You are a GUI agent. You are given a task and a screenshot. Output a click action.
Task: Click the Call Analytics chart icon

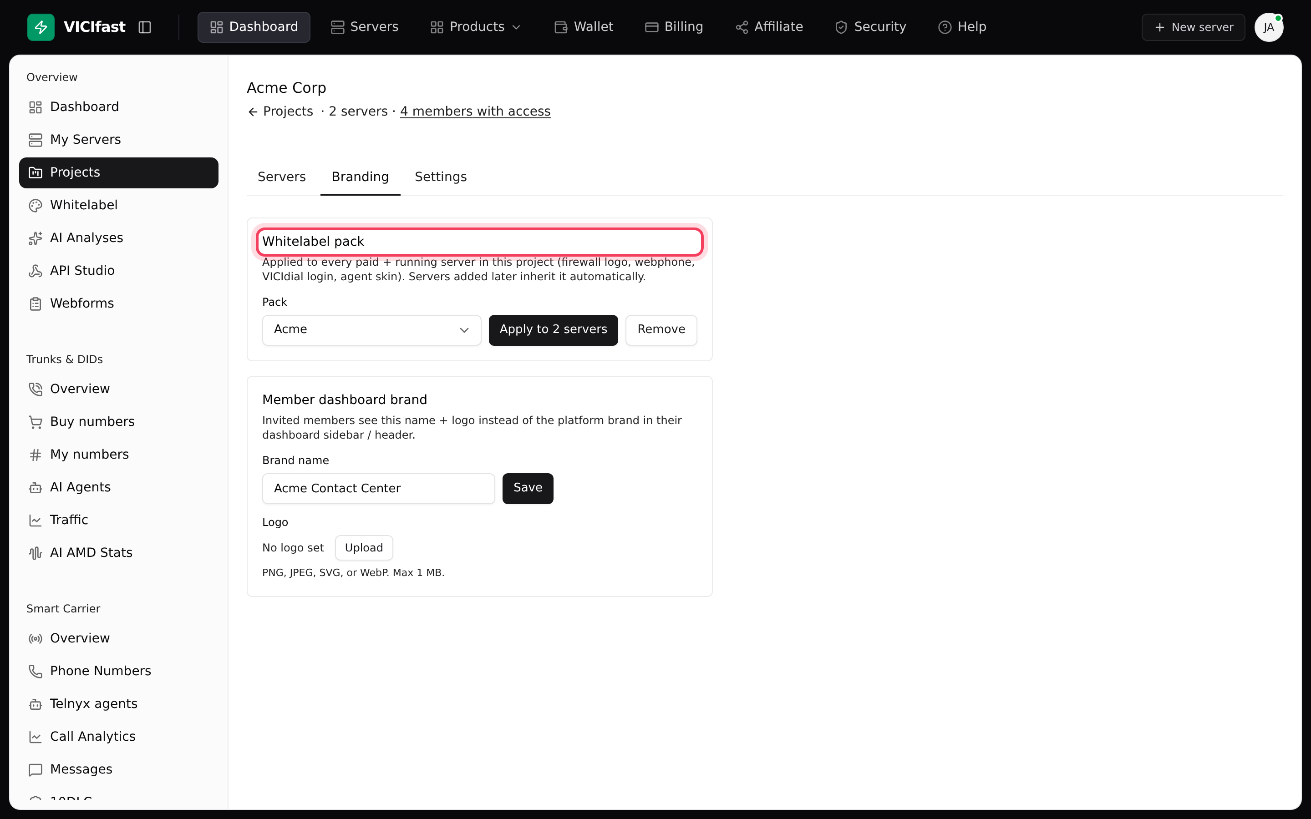pyautogui.click(x=35, y=737)
